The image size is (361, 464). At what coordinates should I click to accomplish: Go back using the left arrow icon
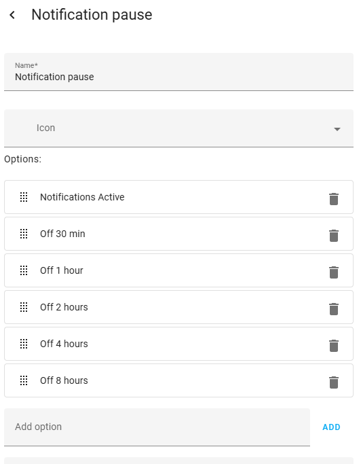[x=12, y=15]
